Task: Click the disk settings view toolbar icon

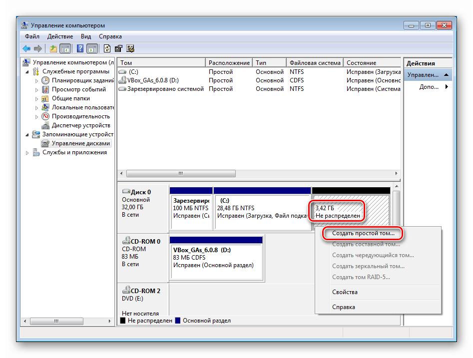Action: (x=130, y=48)
